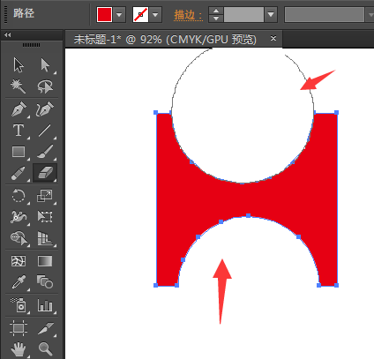Image resolution: width=374 pixels, height=359 pixels.
Task: Click the red fill color swatch
Action: click(x=104, y=14)
